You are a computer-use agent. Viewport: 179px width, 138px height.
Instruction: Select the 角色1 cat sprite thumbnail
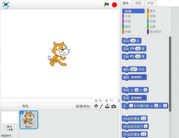pyautogui.click(x=29, y=120)
